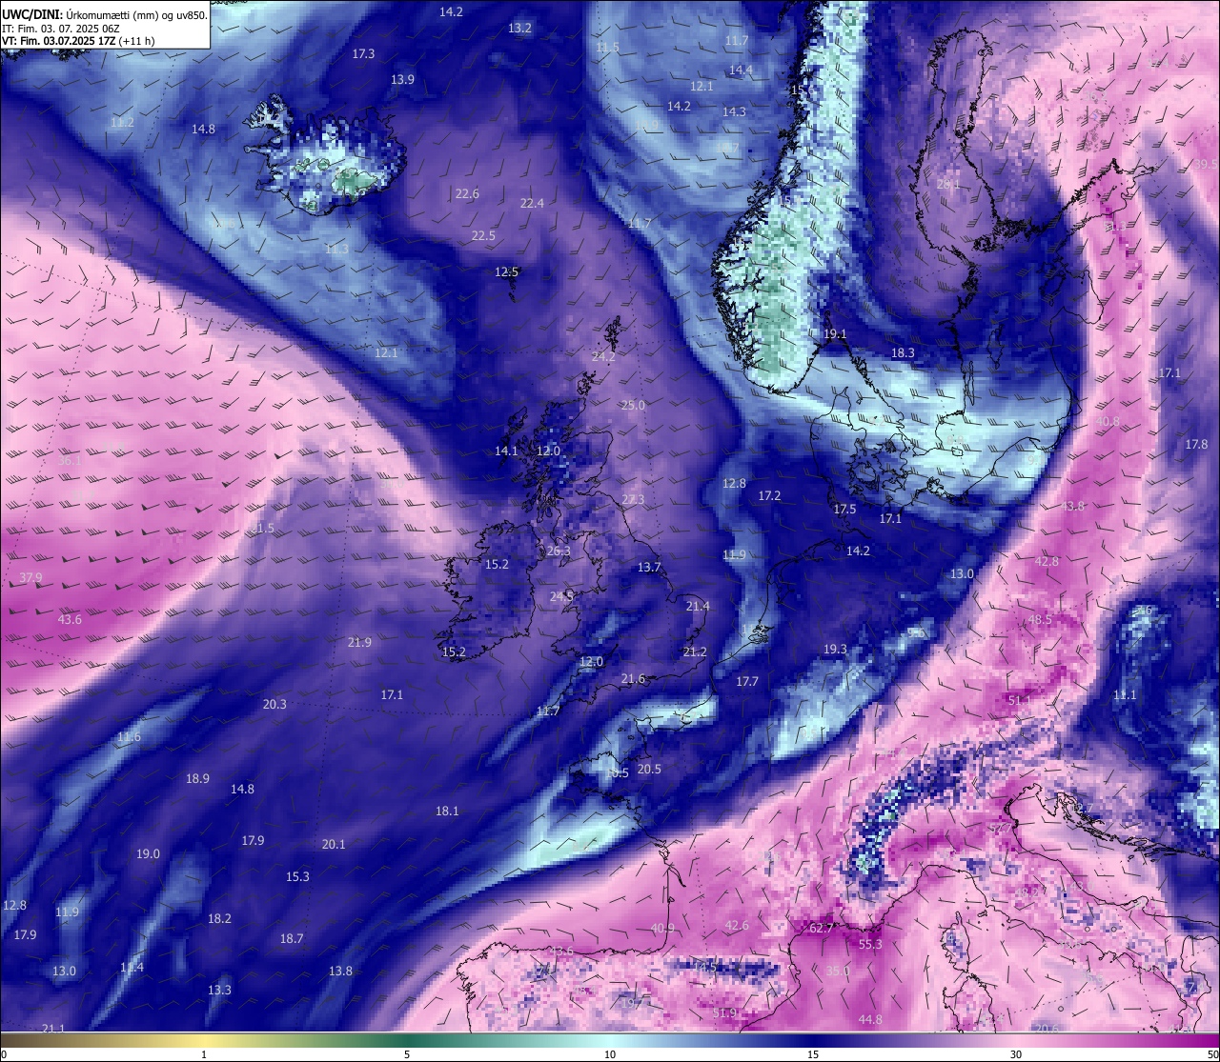Click the 18.9 value on the map

click(197, 779)
